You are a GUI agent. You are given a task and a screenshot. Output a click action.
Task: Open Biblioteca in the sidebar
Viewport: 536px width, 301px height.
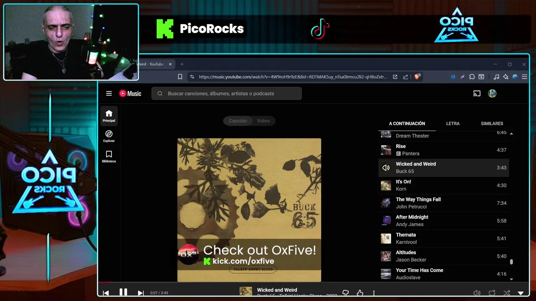[109, 157]
